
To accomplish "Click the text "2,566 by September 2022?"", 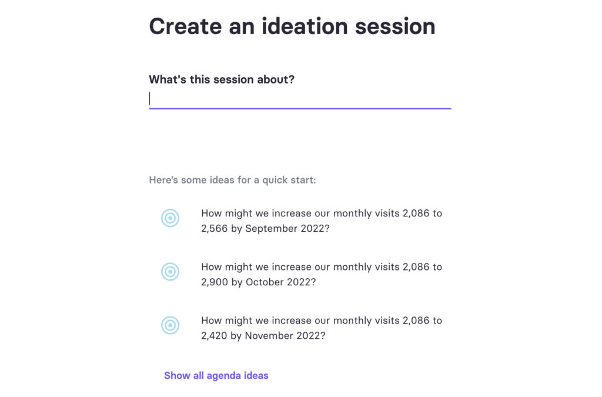I will [265, 228].
